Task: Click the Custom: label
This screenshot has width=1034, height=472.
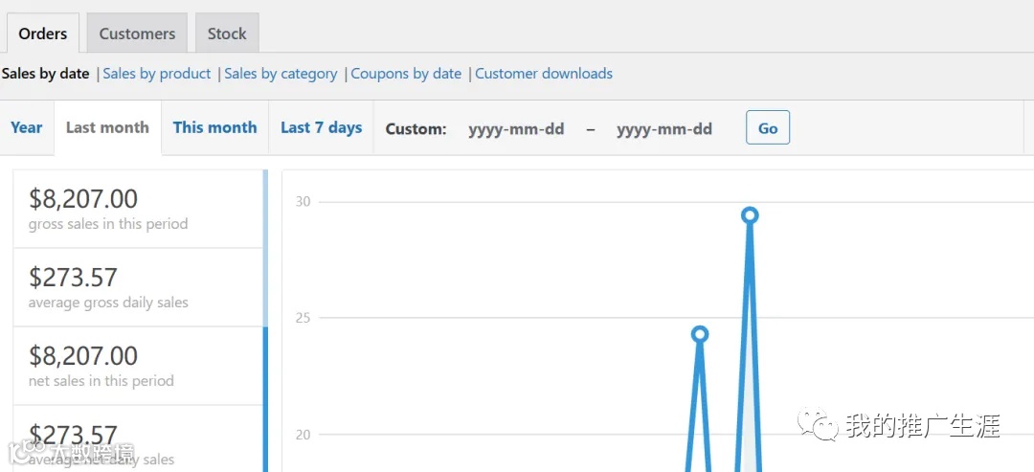Action: coord(416,129)
